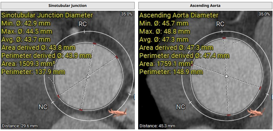Click the RC label in the Sinotubular Junction view
Screen dimensions: 273x131
83,24
